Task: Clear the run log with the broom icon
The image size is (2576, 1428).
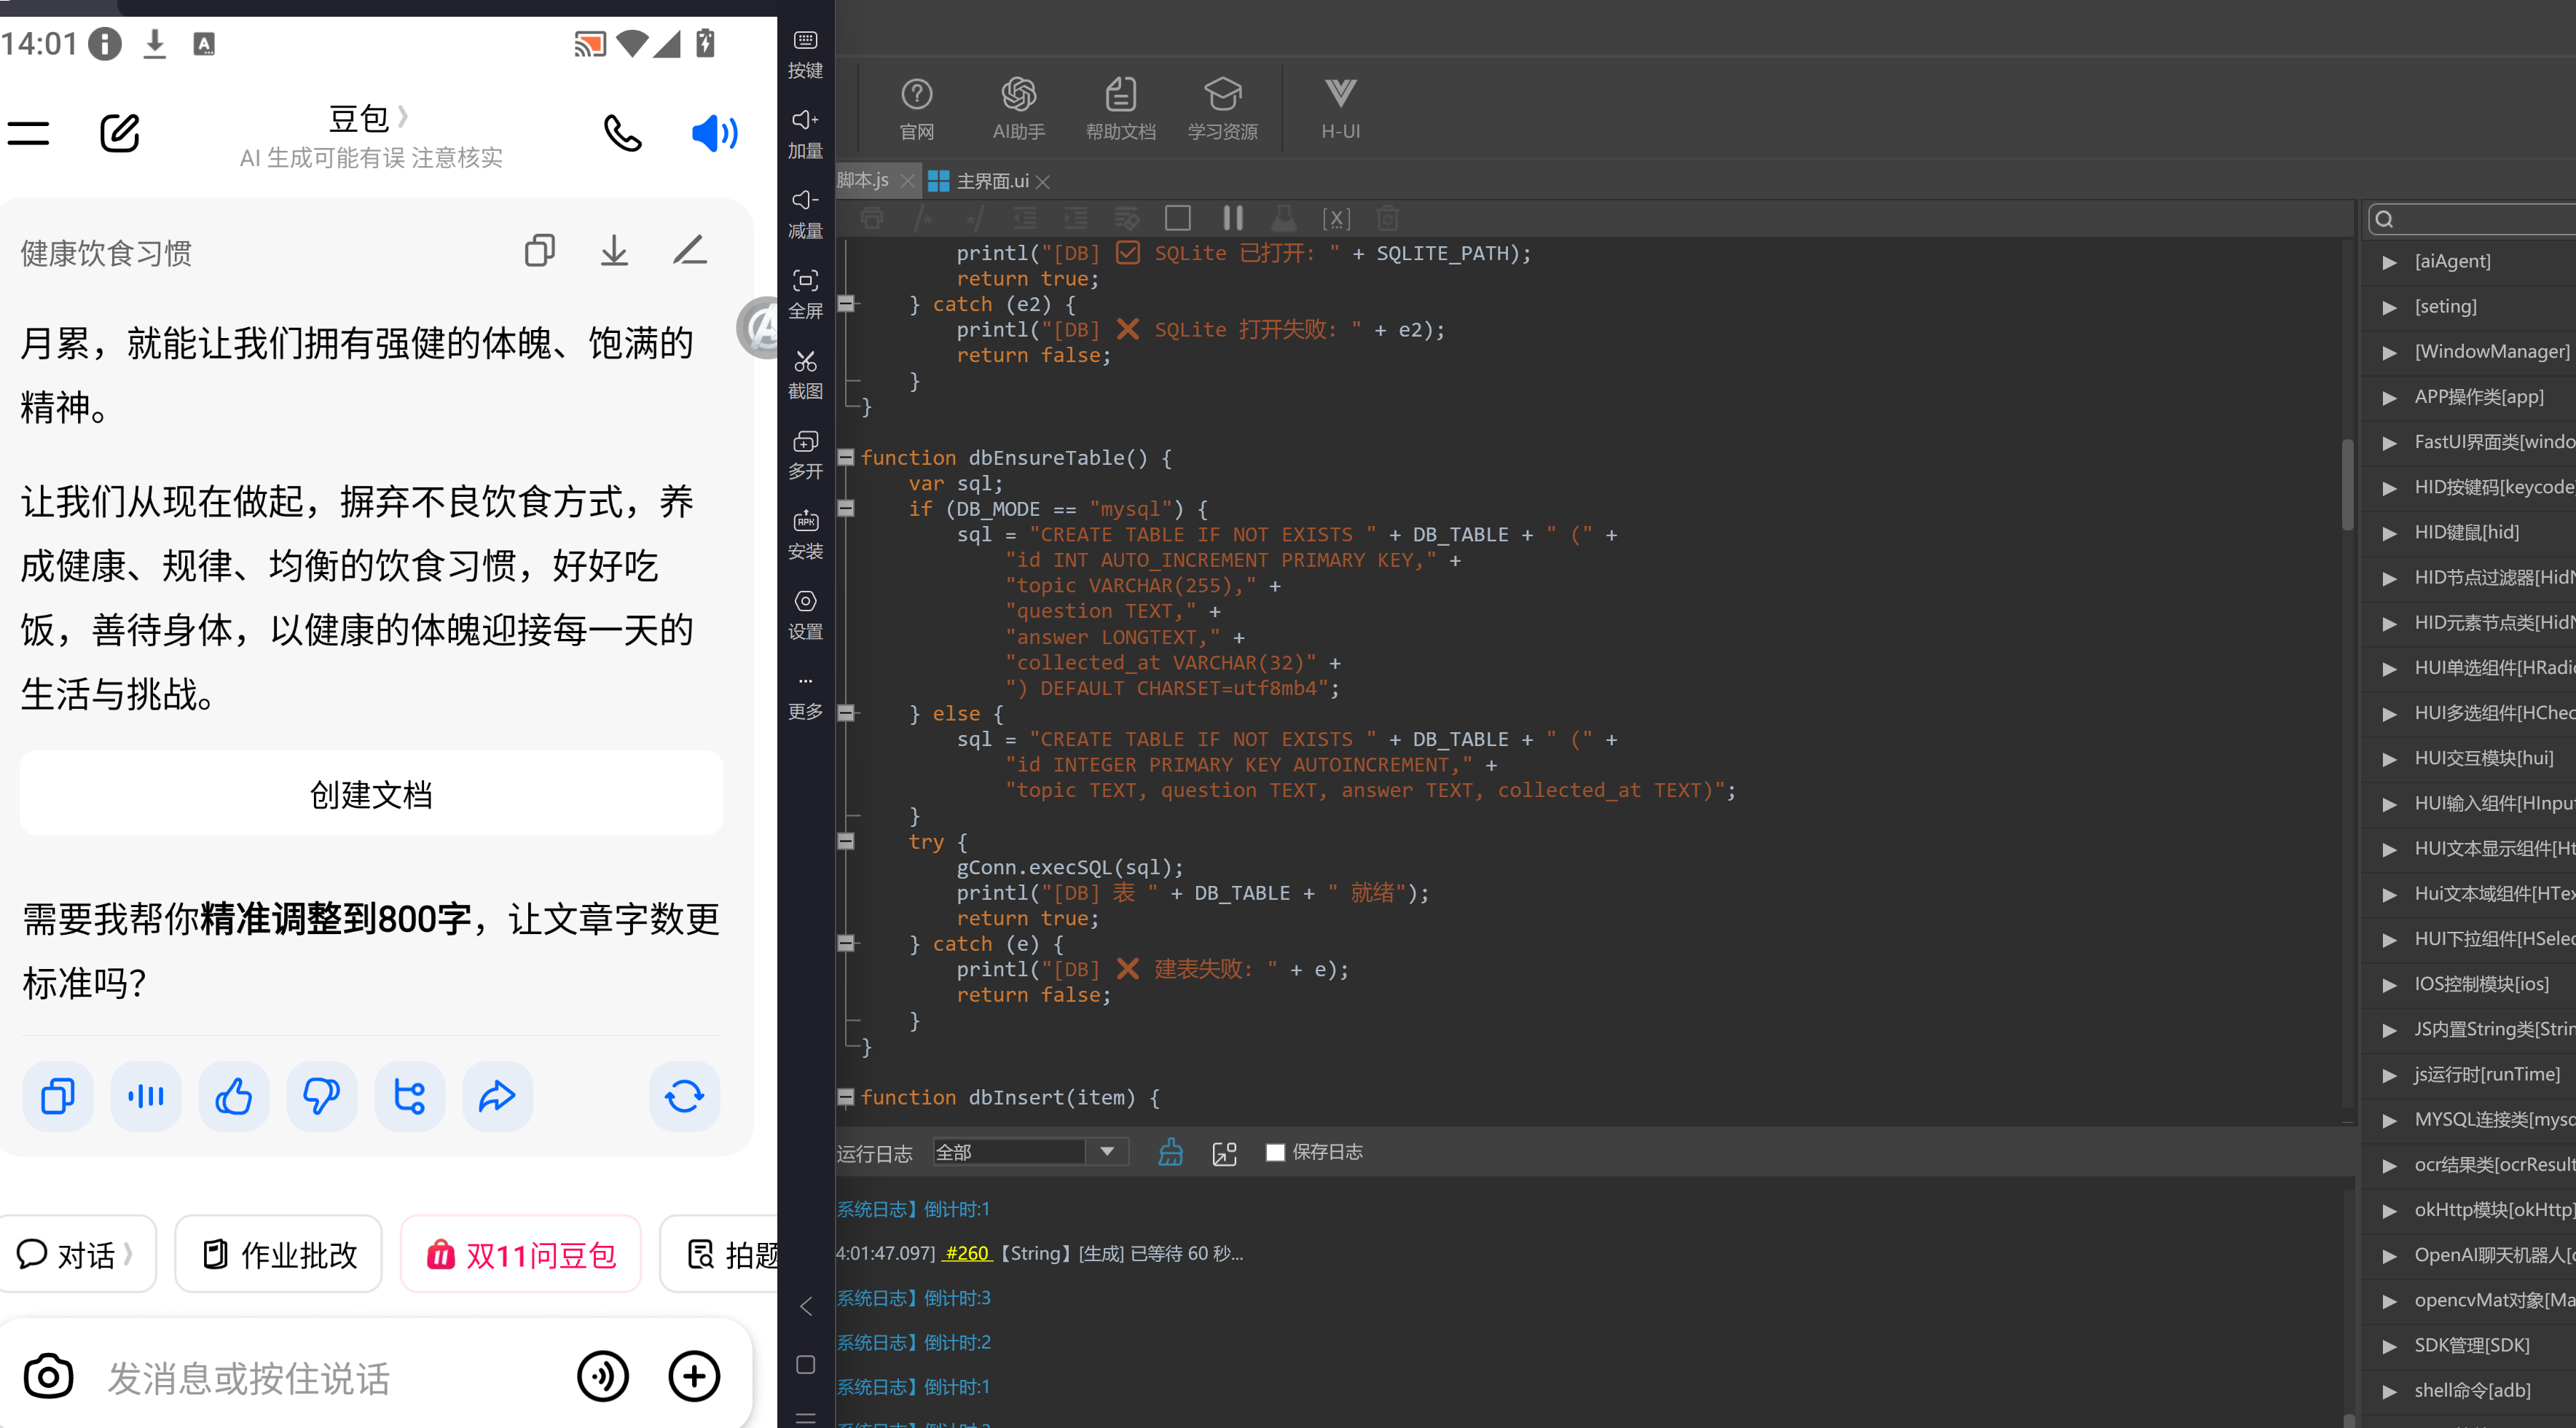Action: coord(1170,1152)
